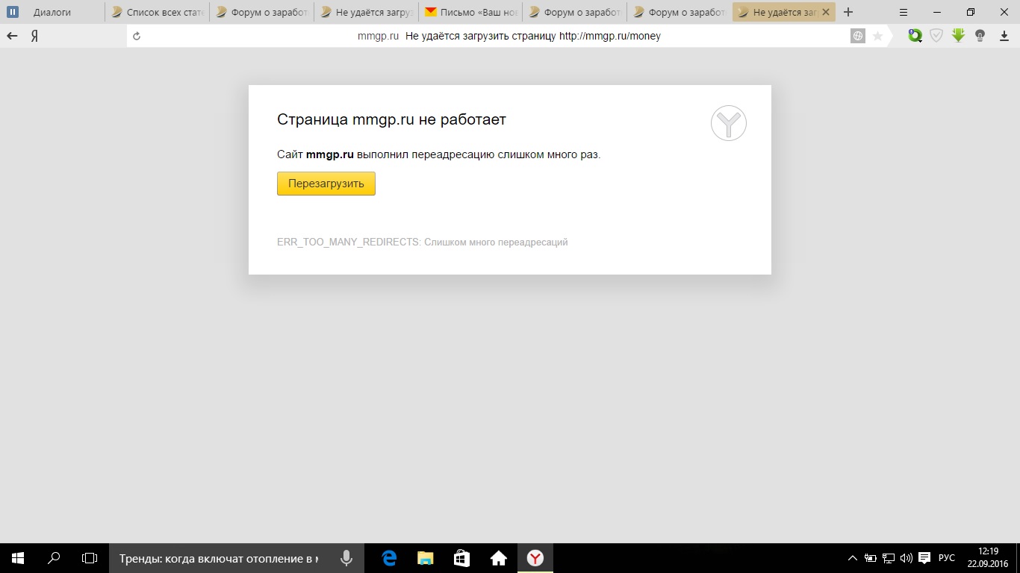The height and width of the screenshot is (573, 1020).
Task: Open Task View from the taskbar
Action: tap(90, 558)
